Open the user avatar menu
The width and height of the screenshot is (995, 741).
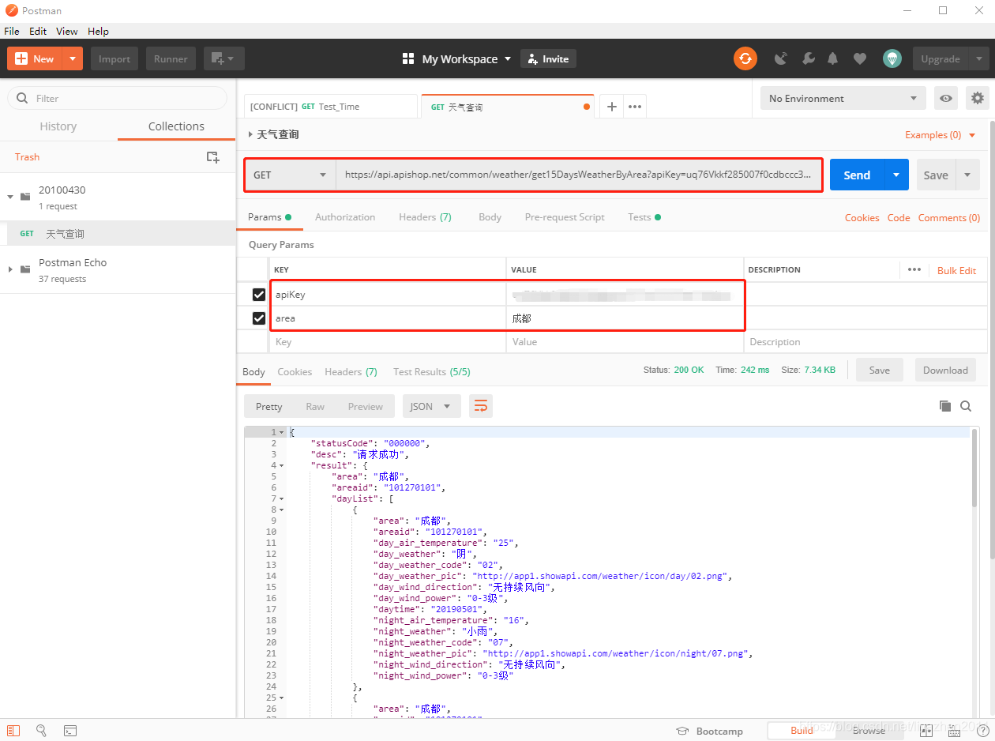click(892, 58)
